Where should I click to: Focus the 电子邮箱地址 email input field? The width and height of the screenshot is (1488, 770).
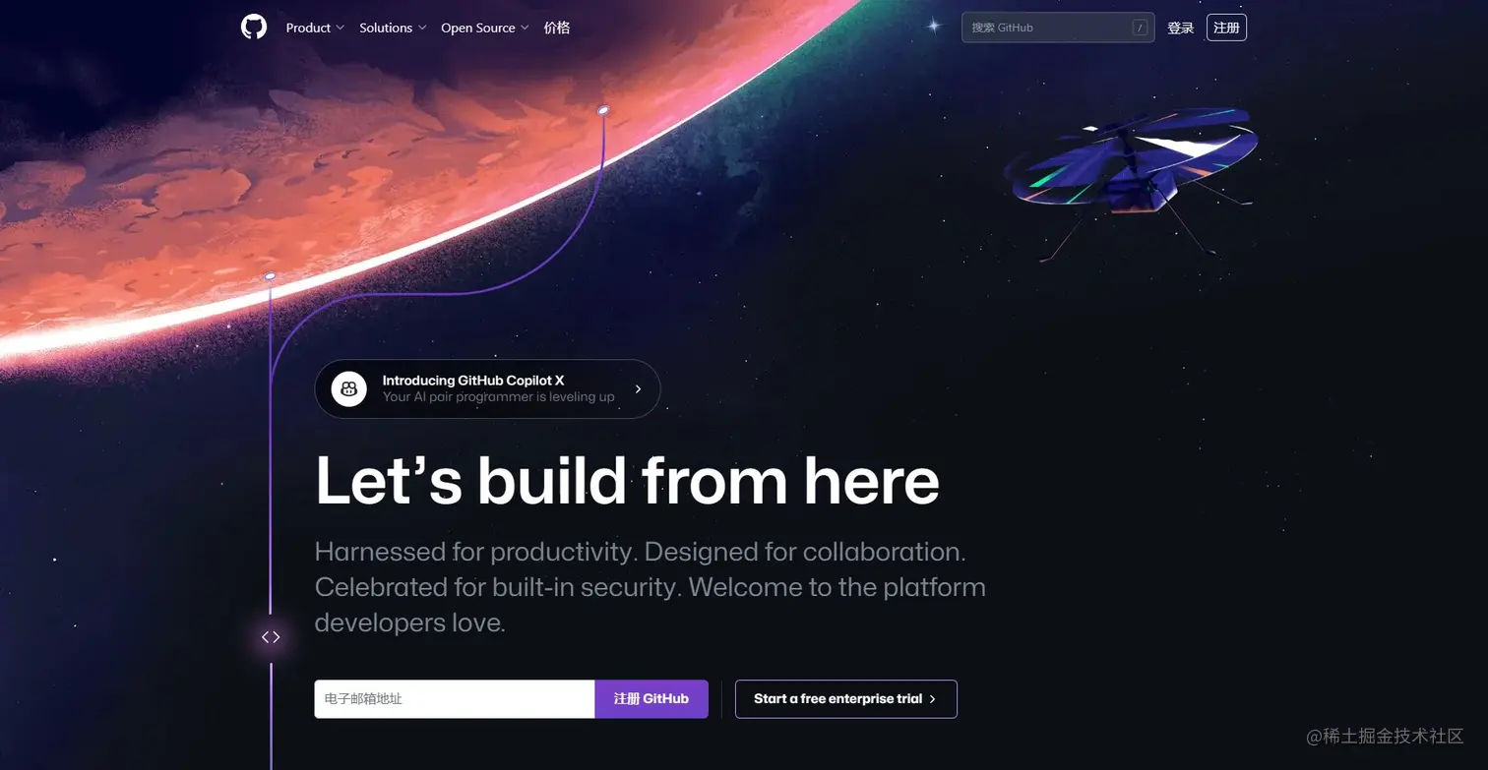(455, 699)
